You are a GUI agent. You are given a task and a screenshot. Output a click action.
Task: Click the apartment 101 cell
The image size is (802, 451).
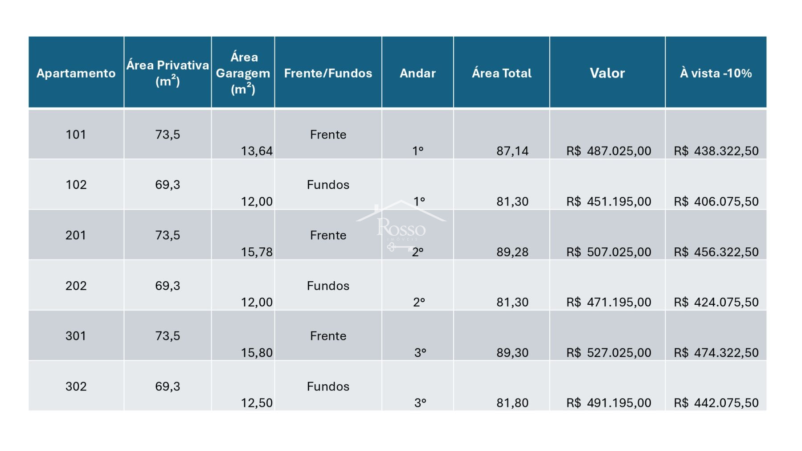(76, 135)
